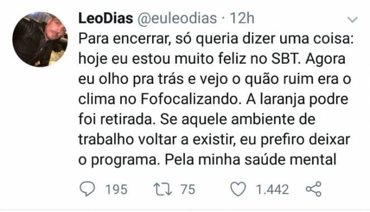The width and height of the screenshot is (370, 212).
Task: View the 195 replies count
Action: click(116, 189)
